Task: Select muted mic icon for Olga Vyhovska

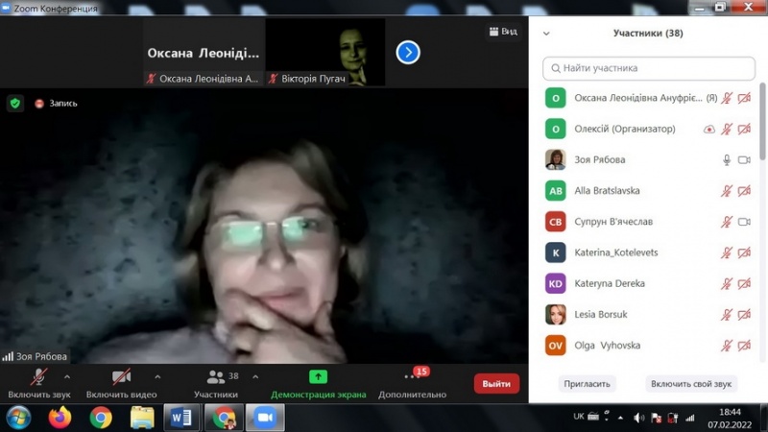Action: click(727, 346)
